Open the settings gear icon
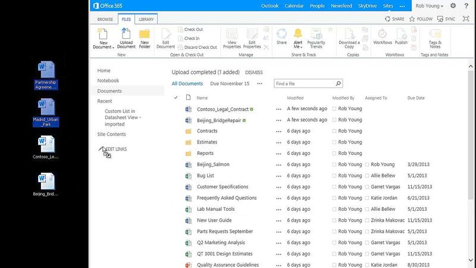This screenshot has height=268, width=476. tap(453, 6)
